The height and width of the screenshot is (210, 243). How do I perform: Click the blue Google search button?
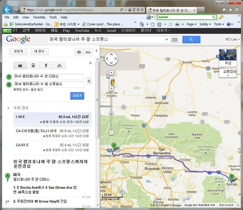pos(191,40)
